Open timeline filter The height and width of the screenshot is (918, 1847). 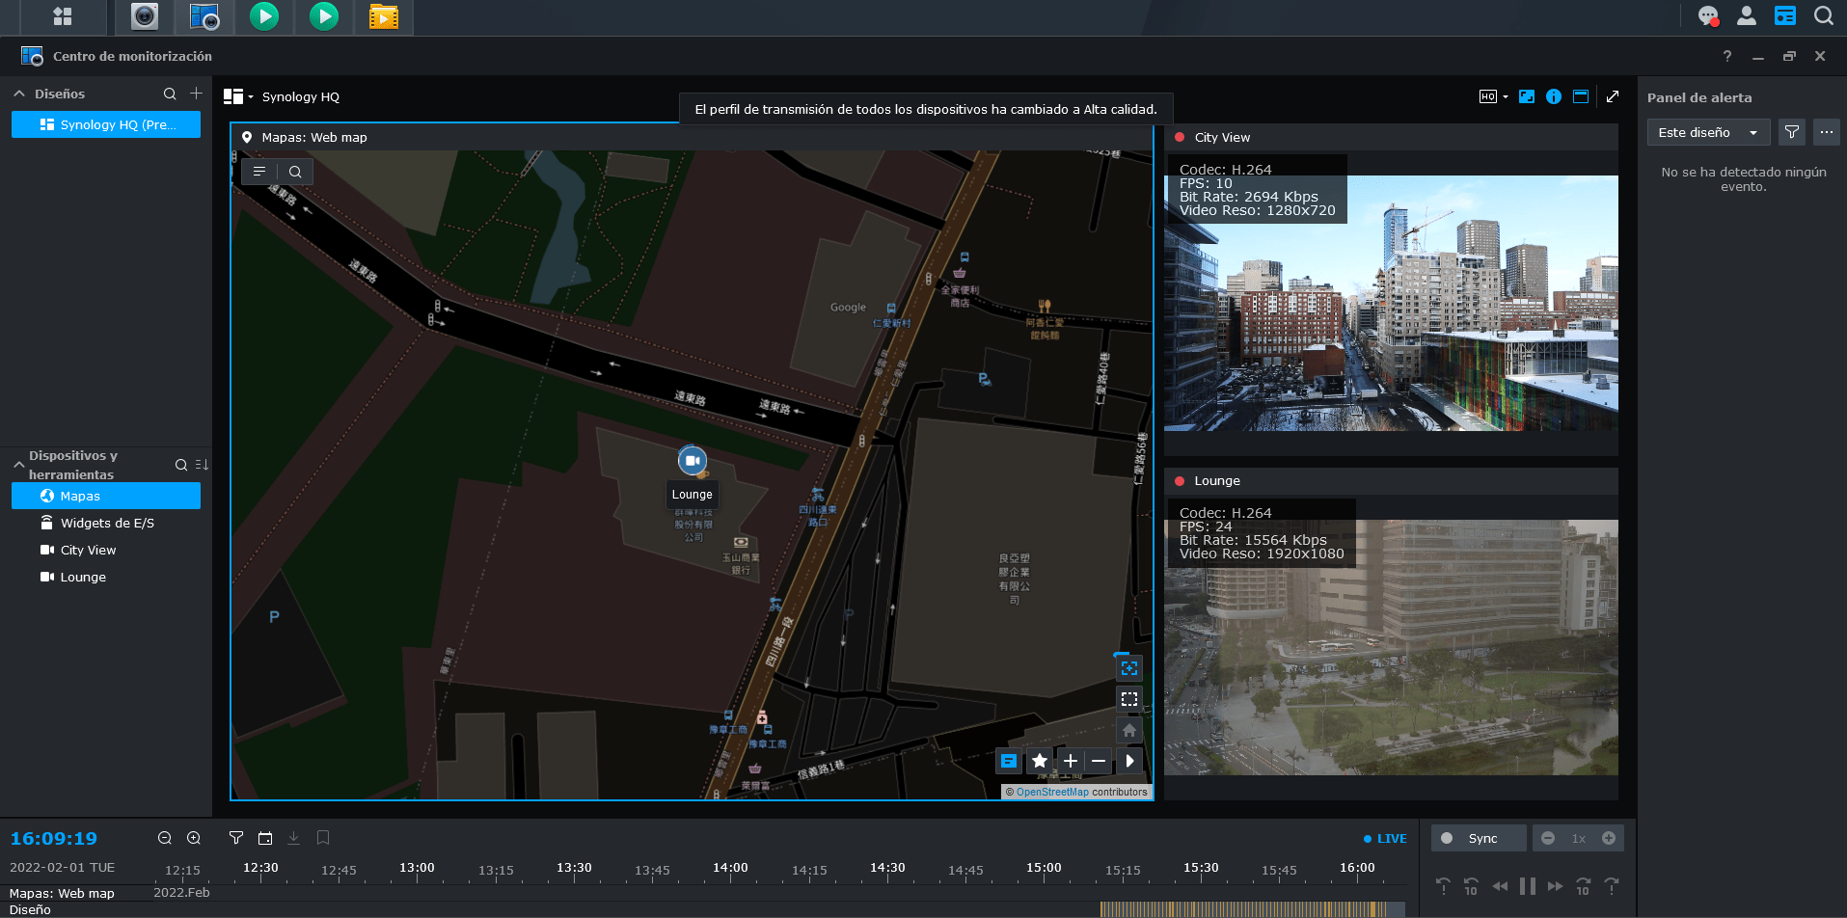tap(236, 838)
